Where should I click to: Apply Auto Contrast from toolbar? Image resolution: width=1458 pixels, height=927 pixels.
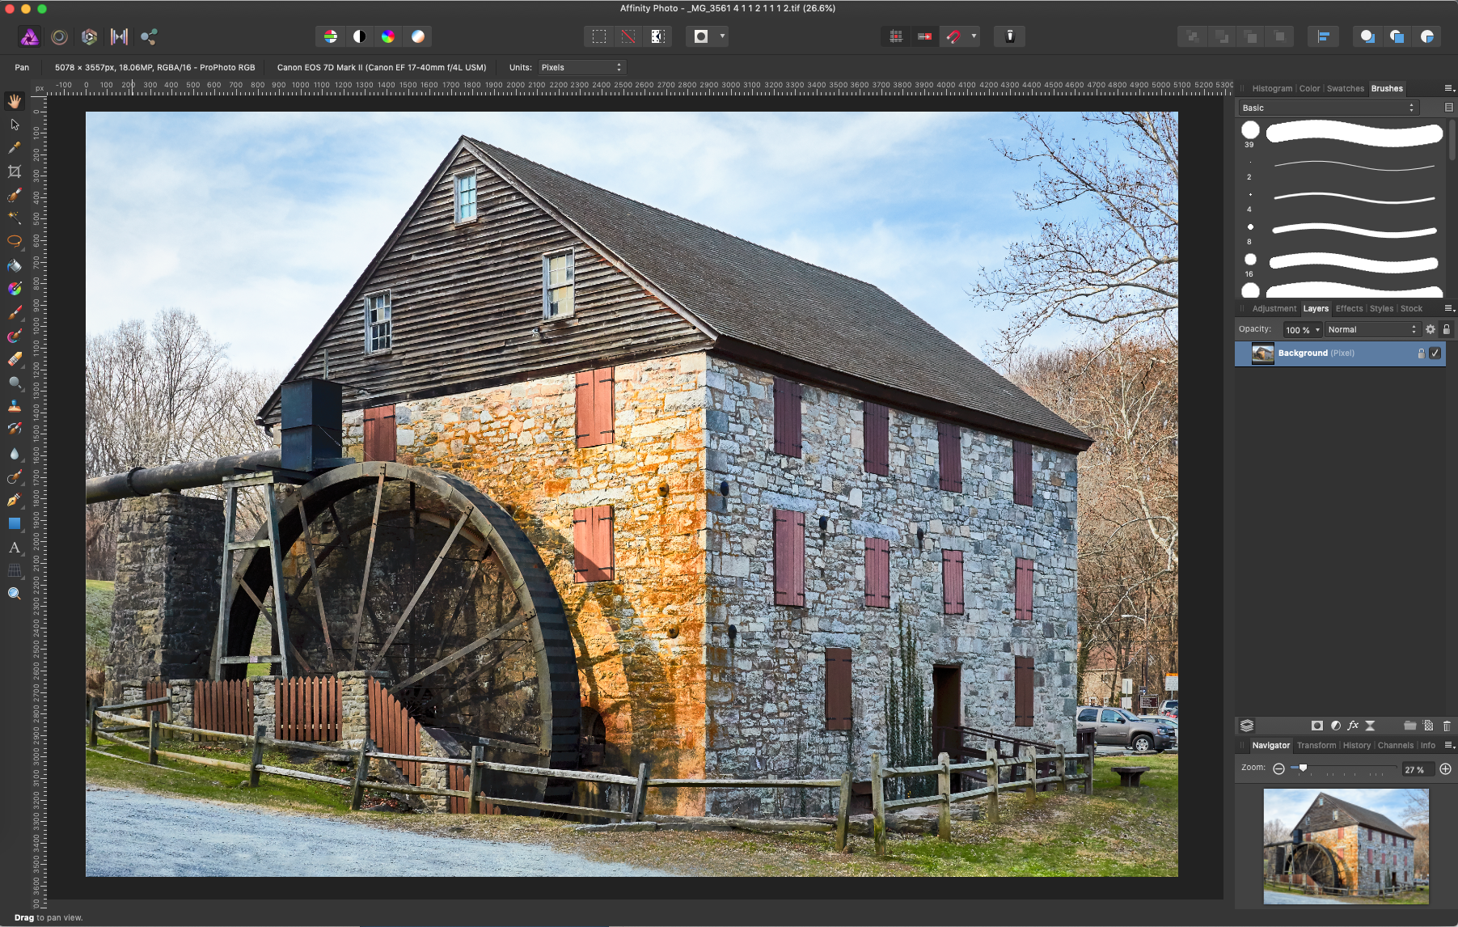pyautogui.click(x=360, y=36)
